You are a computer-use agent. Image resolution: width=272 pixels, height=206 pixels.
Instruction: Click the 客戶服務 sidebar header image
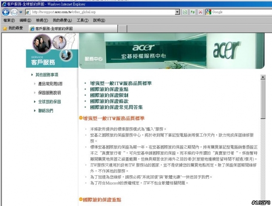(52, 50)
